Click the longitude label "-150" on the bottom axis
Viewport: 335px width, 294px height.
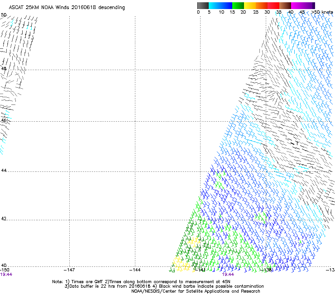point(5,270)
